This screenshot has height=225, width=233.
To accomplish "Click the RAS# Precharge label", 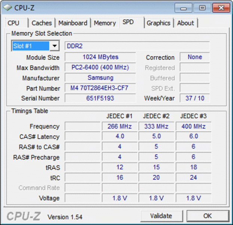I will pos(36,157).
